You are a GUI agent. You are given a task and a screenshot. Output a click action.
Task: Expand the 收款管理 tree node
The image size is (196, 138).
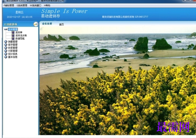6,48
